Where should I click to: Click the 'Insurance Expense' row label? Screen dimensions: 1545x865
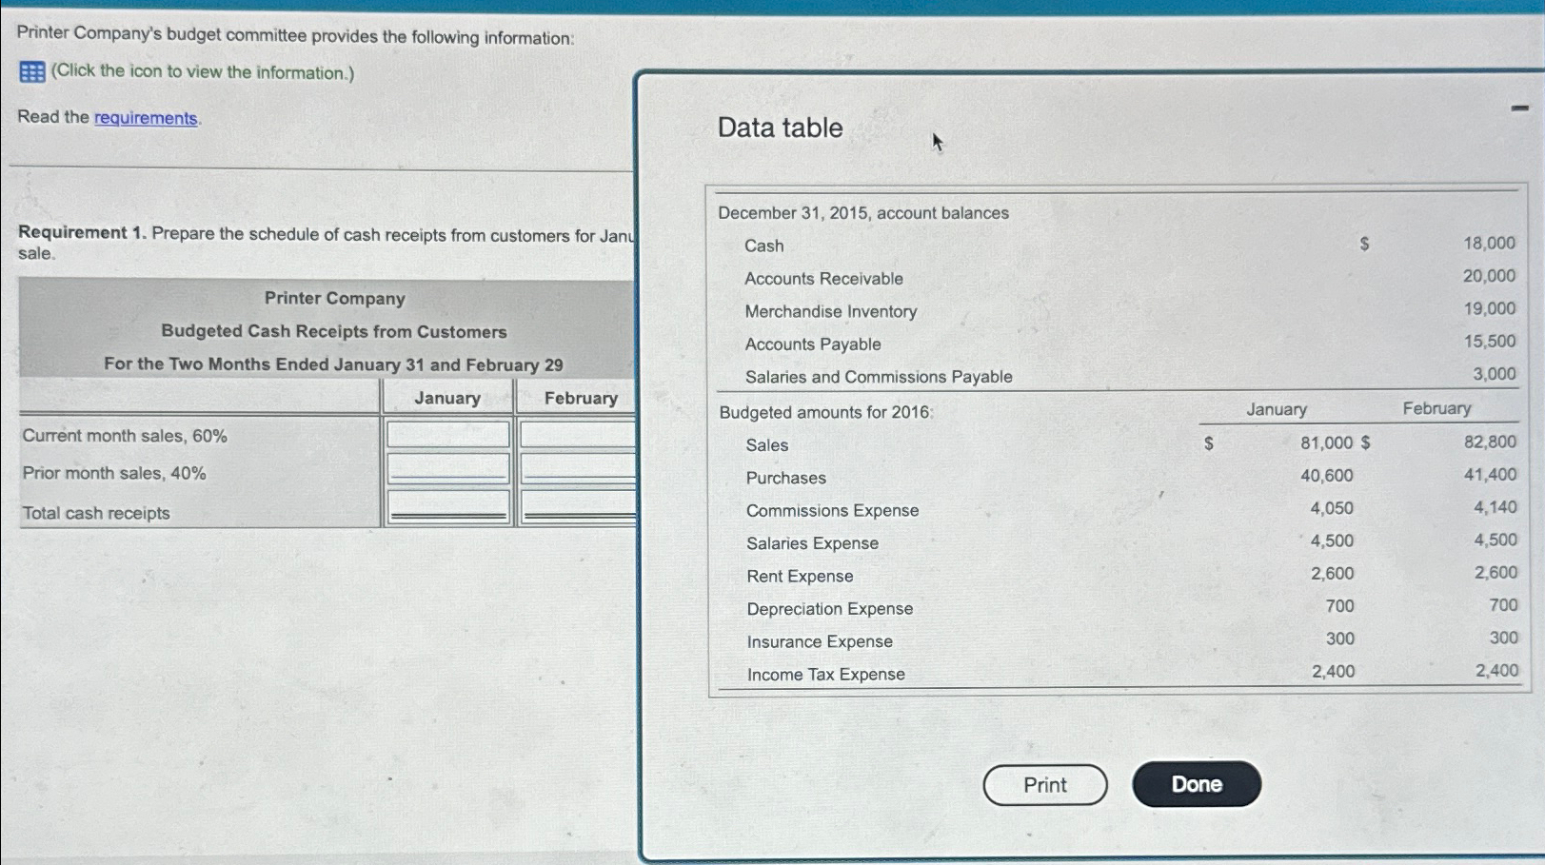click(820, 642)
